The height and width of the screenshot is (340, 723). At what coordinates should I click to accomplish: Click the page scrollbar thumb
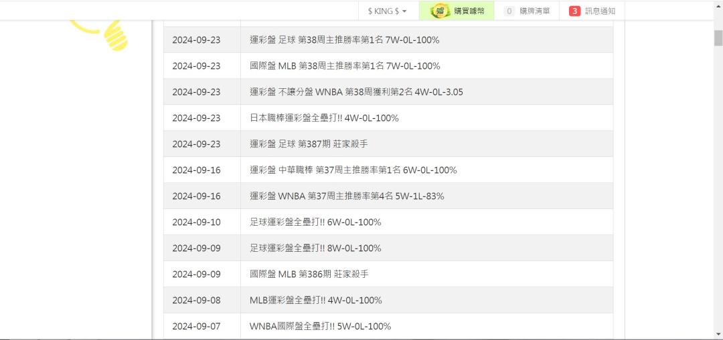pyautogui.click(x=718, y=37)
